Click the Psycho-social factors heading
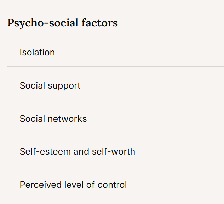 (x=63, y=23)
